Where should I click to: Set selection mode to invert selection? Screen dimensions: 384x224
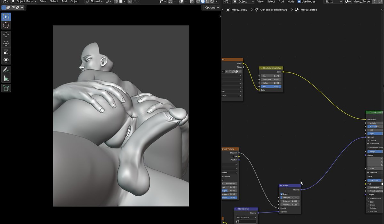coord(17,7)
